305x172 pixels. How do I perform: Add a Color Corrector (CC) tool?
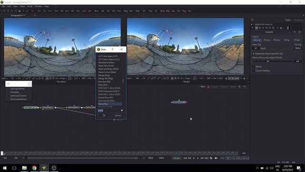(x=108, y=11)
